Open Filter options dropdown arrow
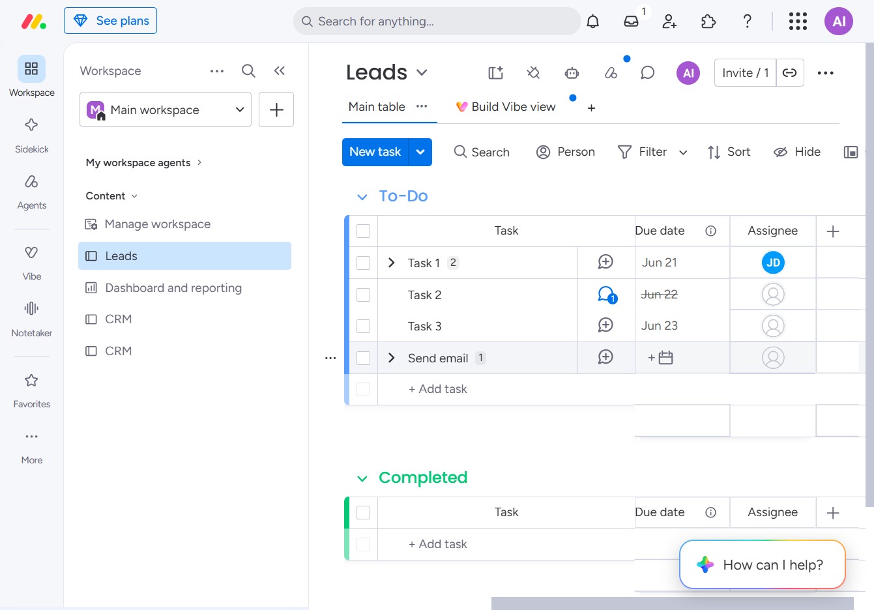 (683, 152)
